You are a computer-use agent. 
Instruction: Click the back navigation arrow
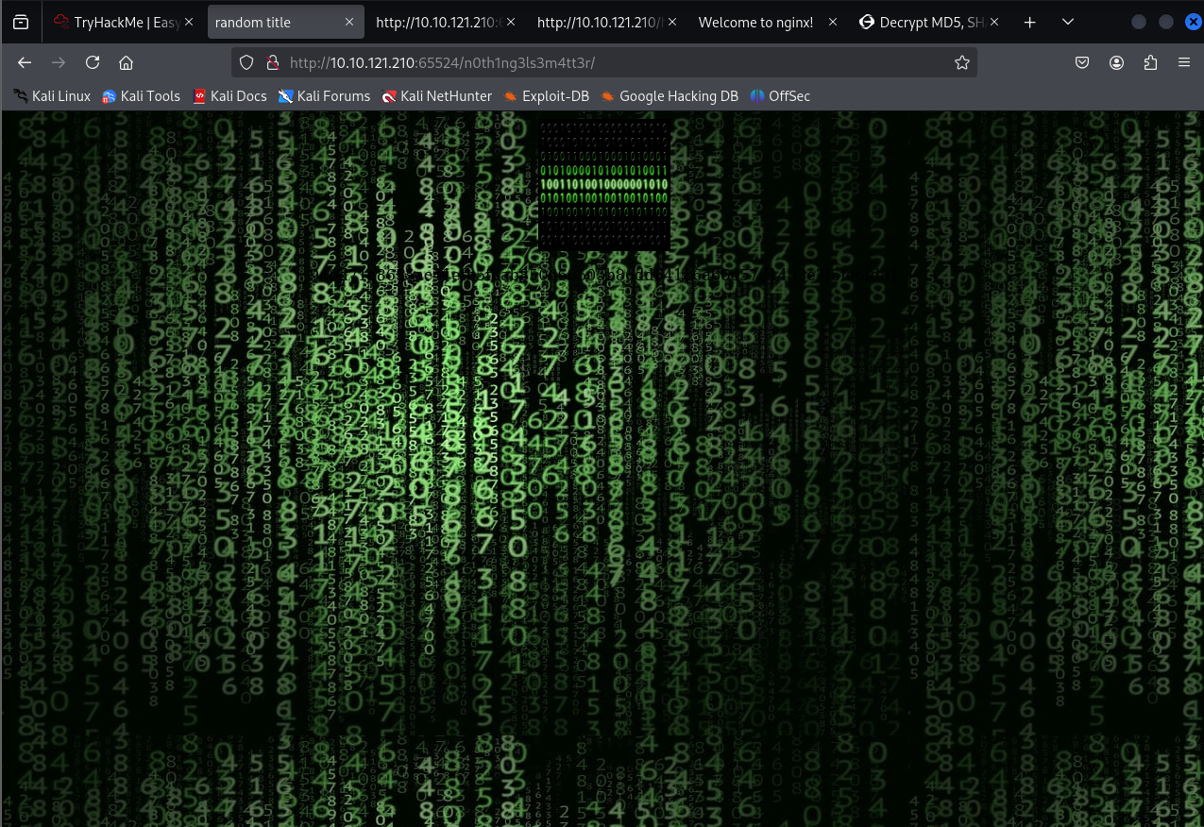(25, 62)
